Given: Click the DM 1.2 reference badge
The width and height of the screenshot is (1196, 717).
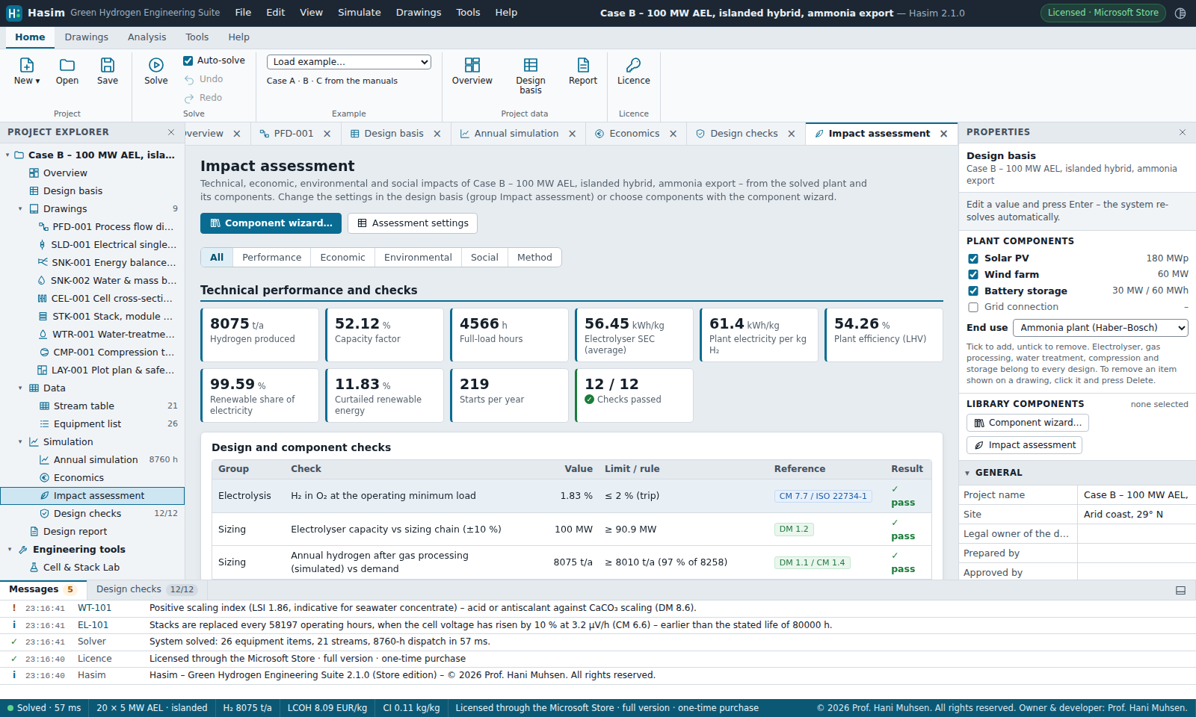Looking at the screenshot, I should 794,530.
